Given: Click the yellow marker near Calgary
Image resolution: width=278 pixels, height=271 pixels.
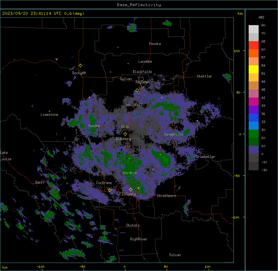Looking at the screenshot, I should (131, 190).
